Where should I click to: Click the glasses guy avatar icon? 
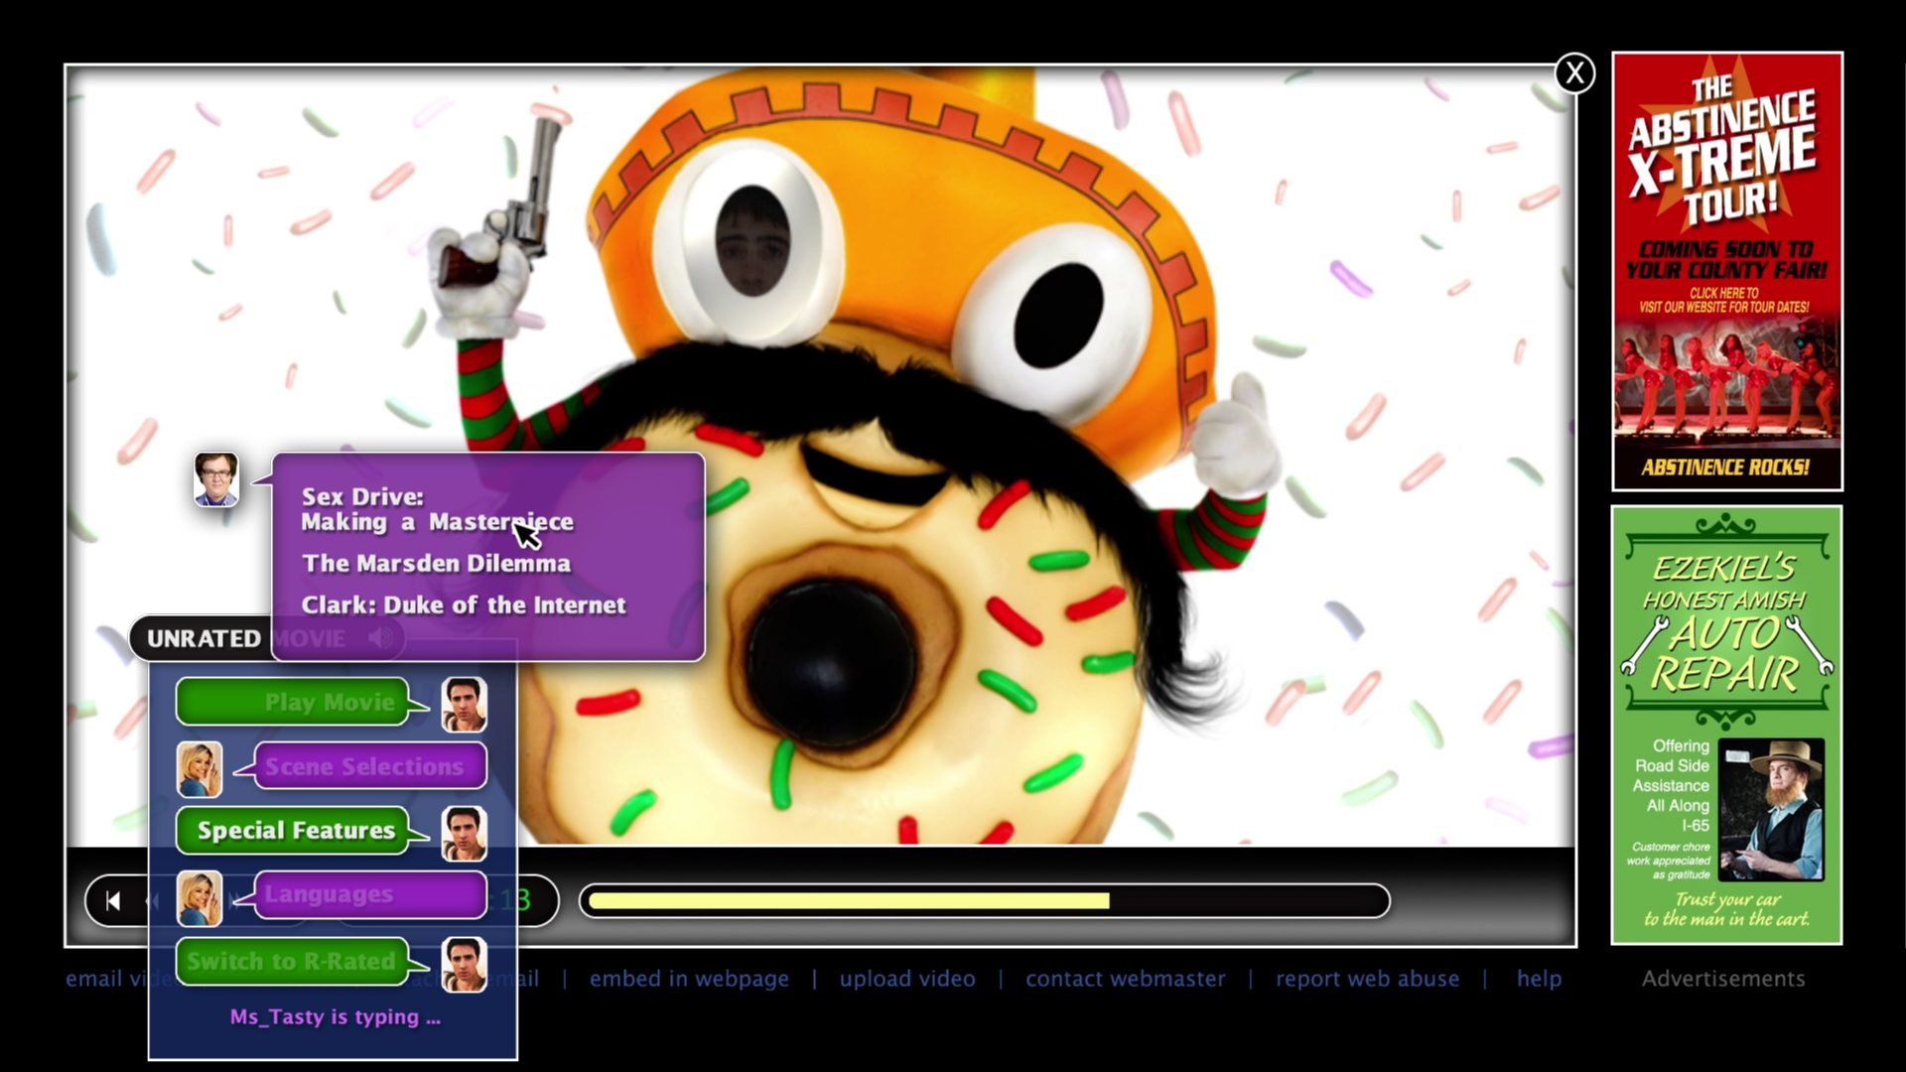coord(216,479)
